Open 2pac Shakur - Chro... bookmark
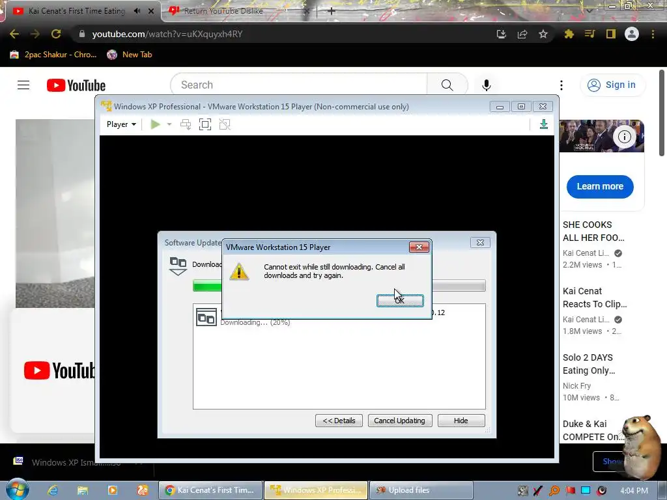Image resolution: width=667 pixels, height=500 pixels. click(x=53, y=55)
